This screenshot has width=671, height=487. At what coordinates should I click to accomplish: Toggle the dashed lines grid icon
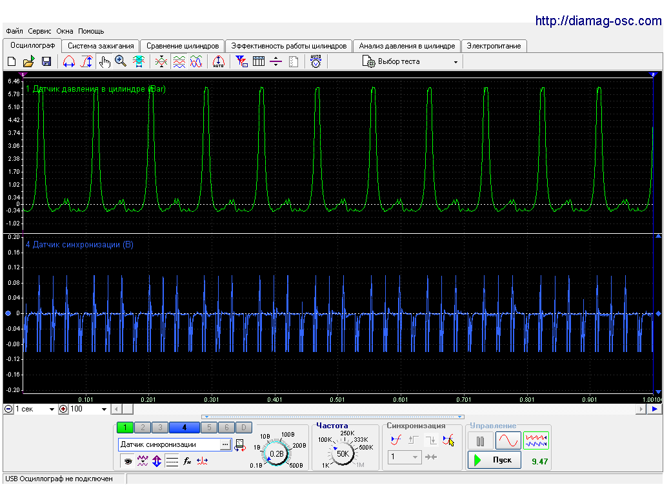pyautogui.click(x=172, y=461)
